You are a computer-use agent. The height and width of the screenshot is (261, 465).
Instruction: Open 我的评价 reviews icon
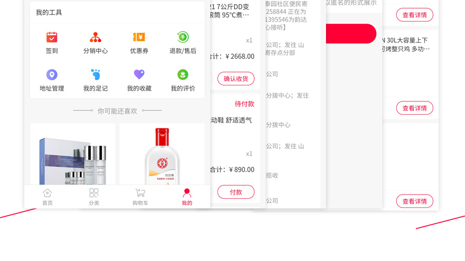click(183, 75)
